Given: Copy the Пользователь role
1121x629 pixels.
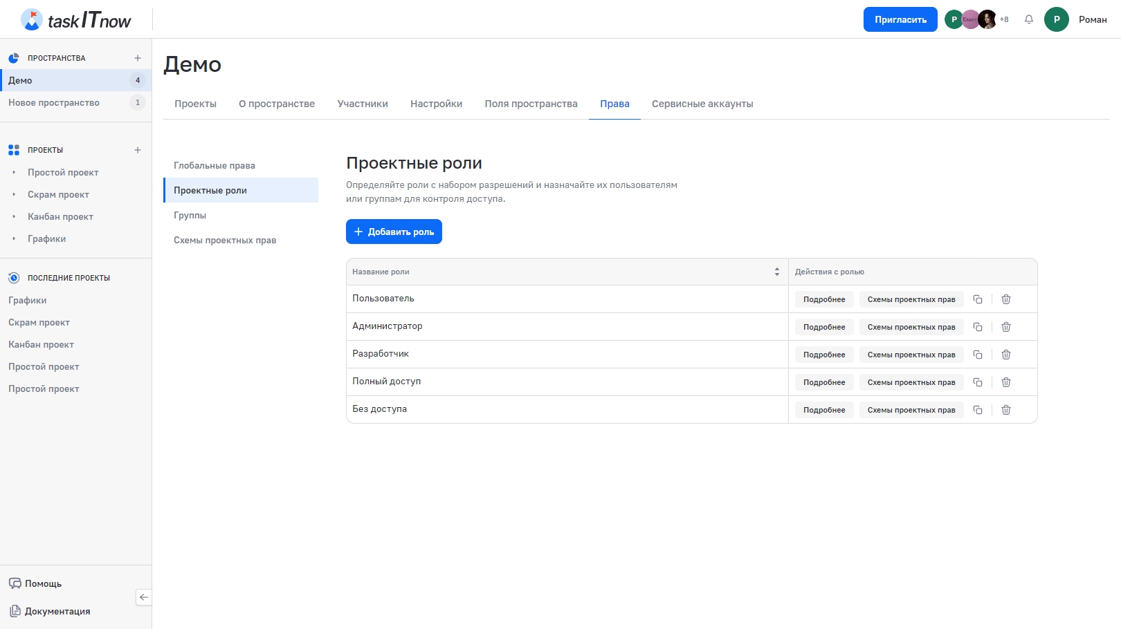Looking at the screenshot, I should point(978,299).
